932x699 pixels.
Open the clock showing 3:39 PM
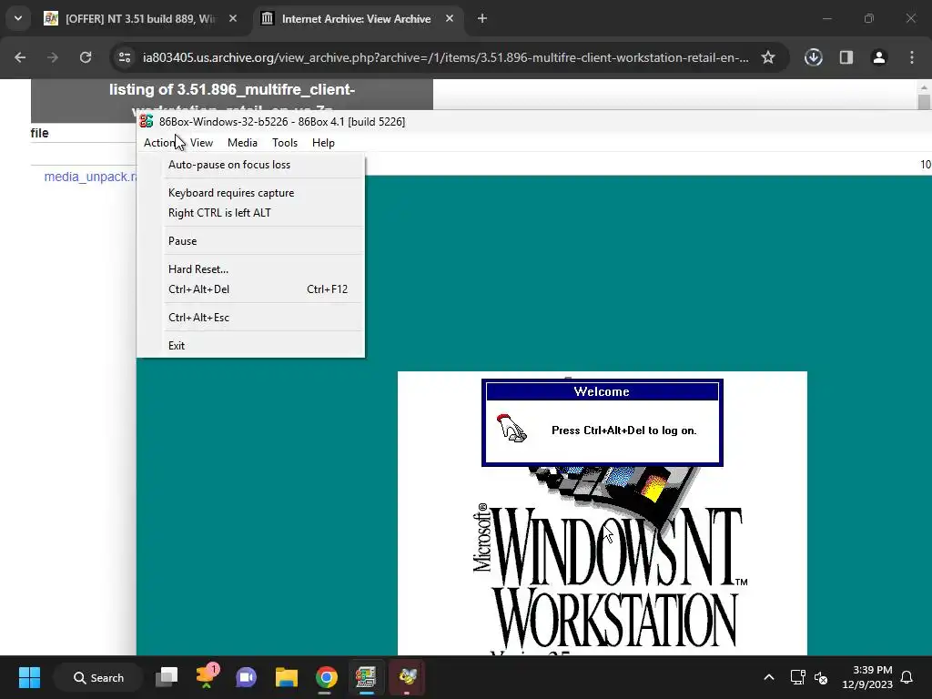coord(867,677)
